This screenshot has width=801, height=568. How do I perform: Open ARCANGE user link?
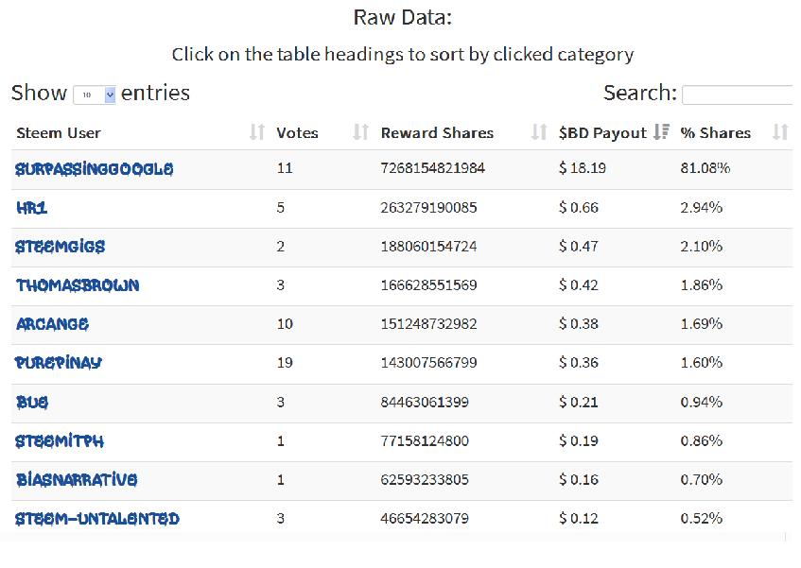click(52, 324)
